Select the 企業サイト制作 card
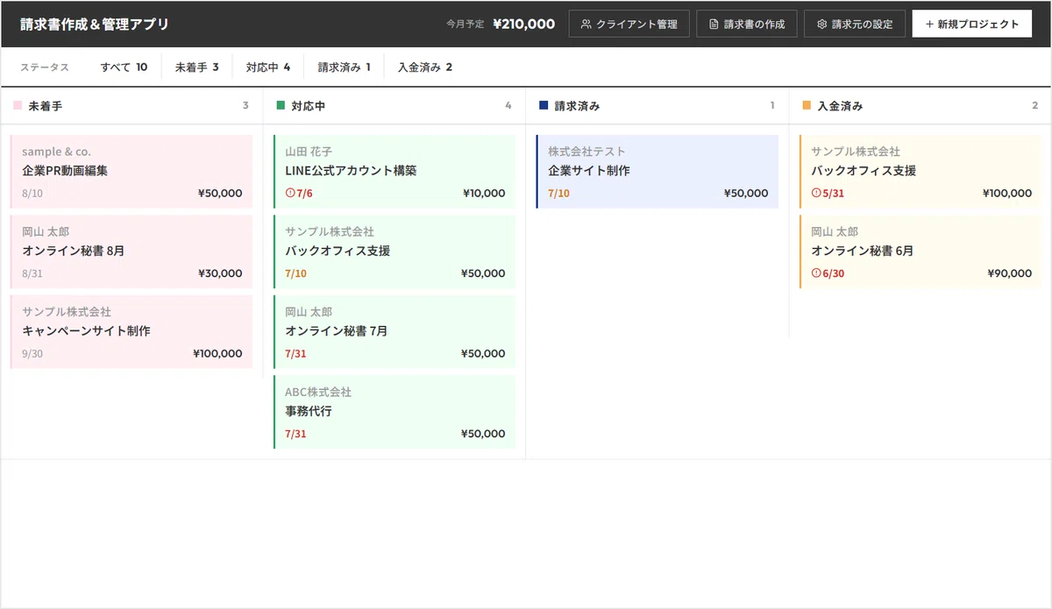The height and width of the screenshot is (609, 1052). (657, 172)
